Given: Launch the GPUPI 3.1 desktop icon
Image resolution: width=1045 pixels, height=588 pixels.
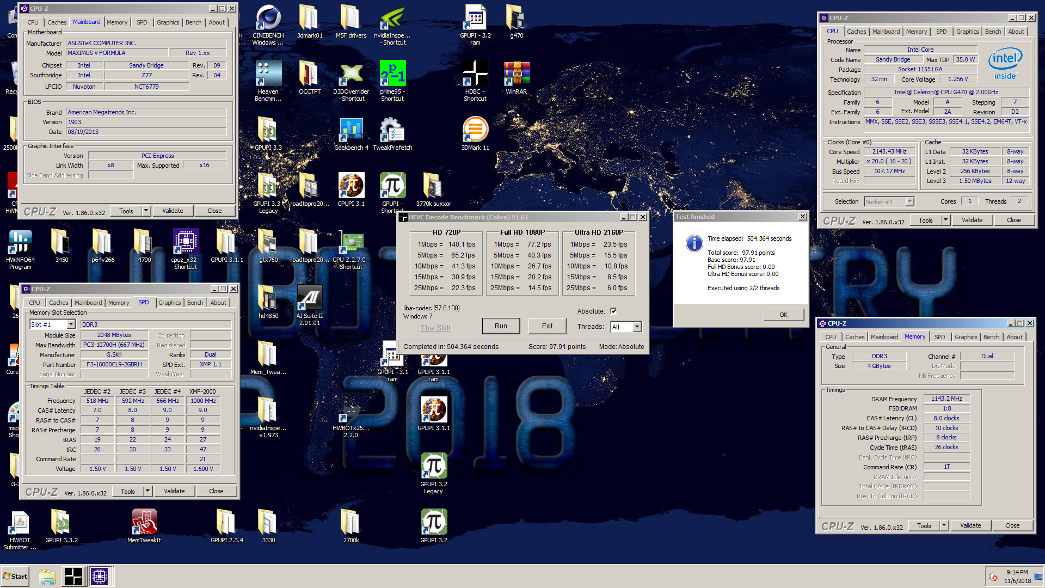Looking at the screenshot, I should pos(351,189).
